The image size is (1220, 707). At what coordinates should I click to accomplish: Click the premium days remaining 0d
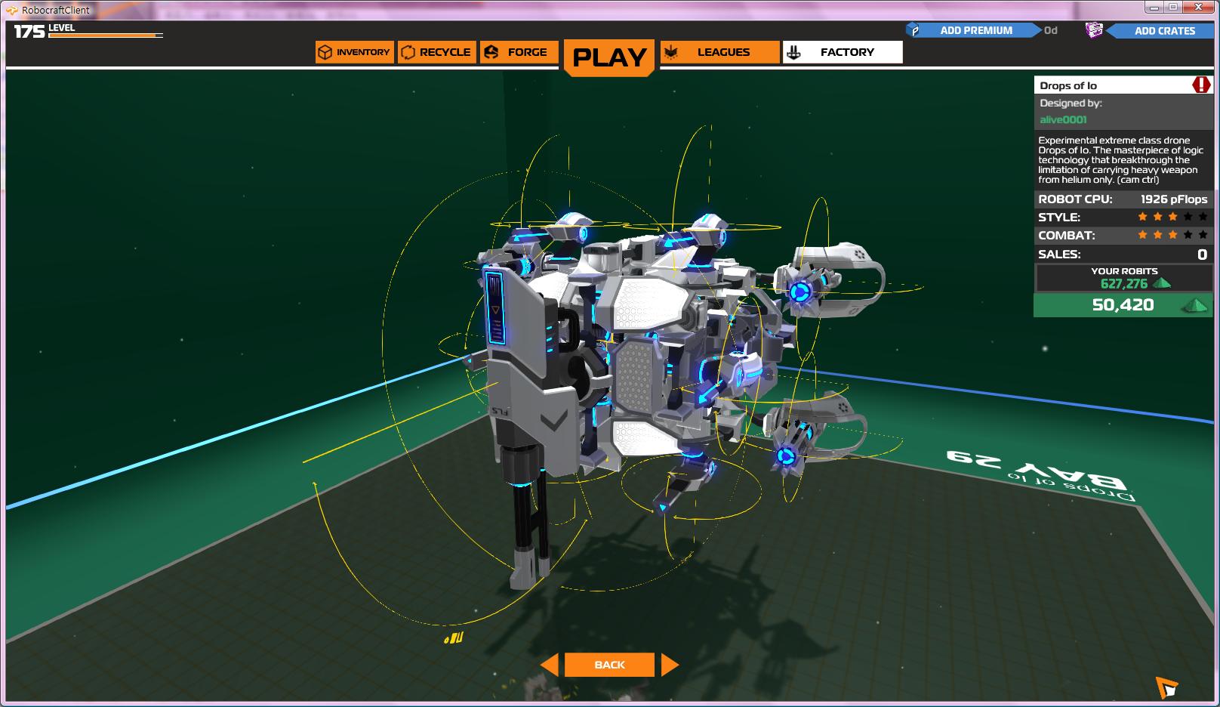tap(1051, 30)
